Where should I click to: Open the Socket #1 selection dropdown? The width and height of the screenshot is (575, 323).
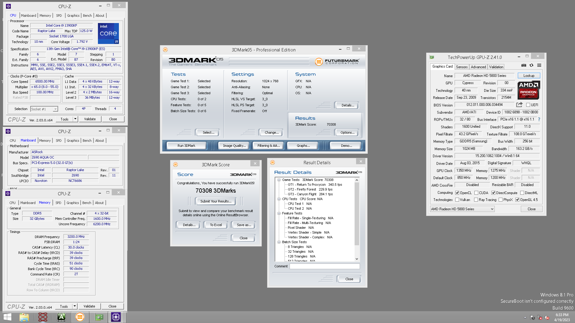pyautogui.click(x=44, y=109)
